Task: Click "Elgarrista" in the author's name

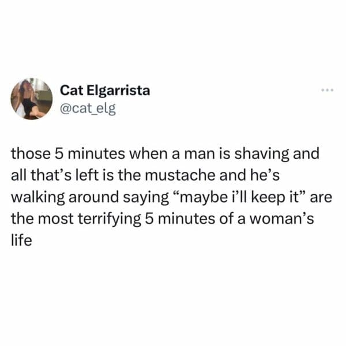Action: 118,91
